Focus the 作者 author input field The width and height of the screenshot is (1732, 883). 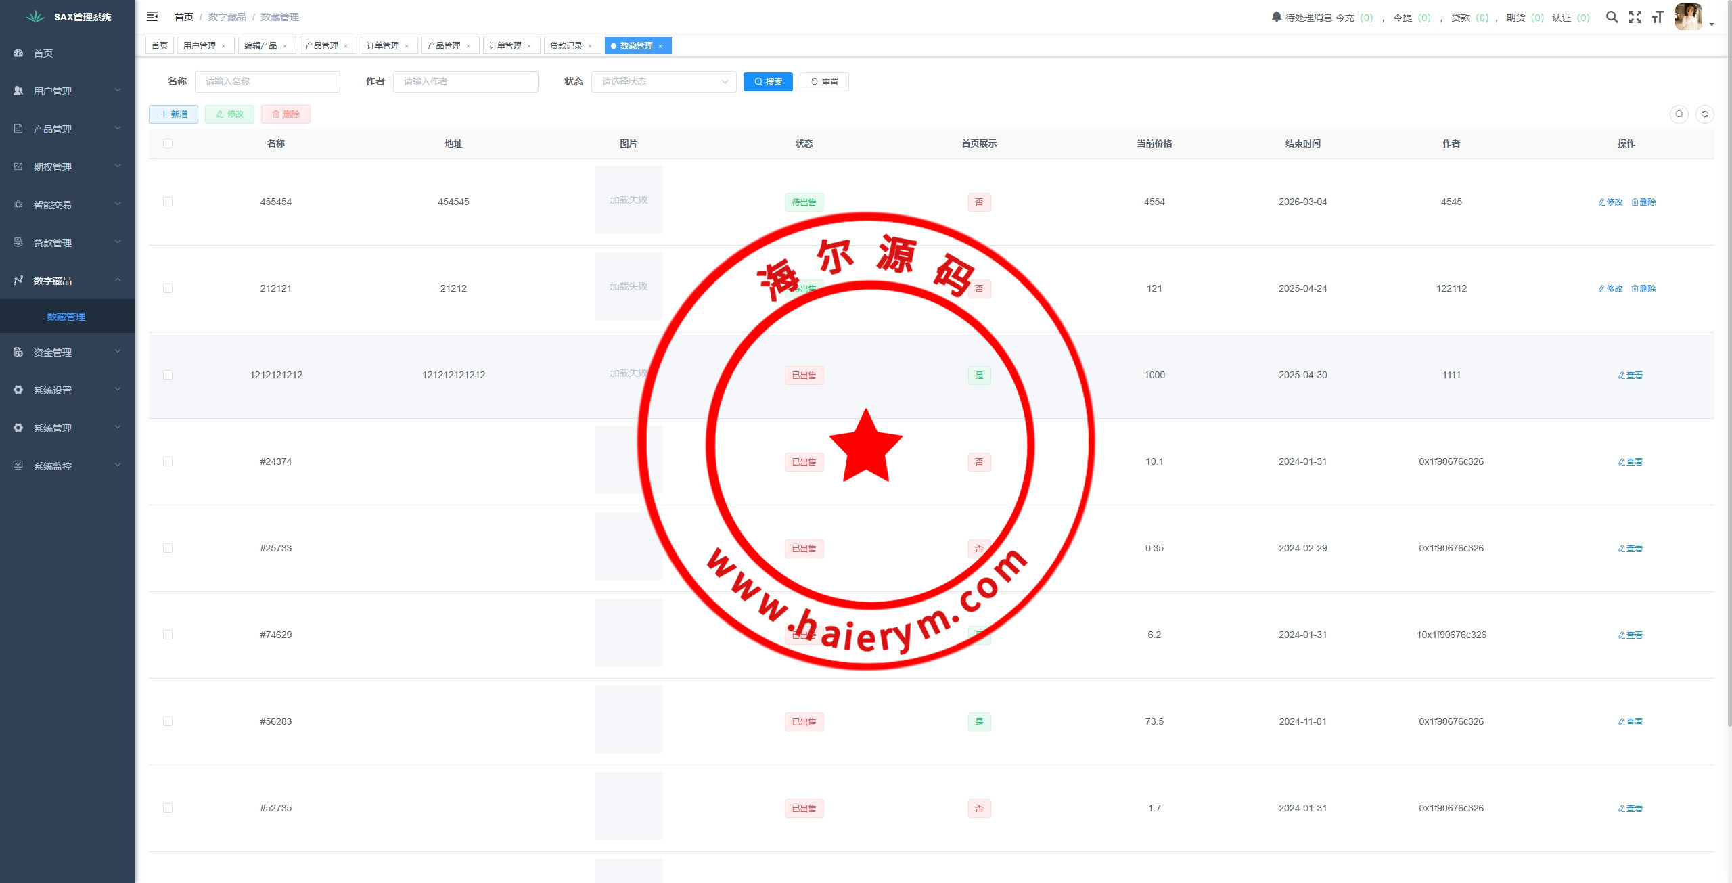465,81
